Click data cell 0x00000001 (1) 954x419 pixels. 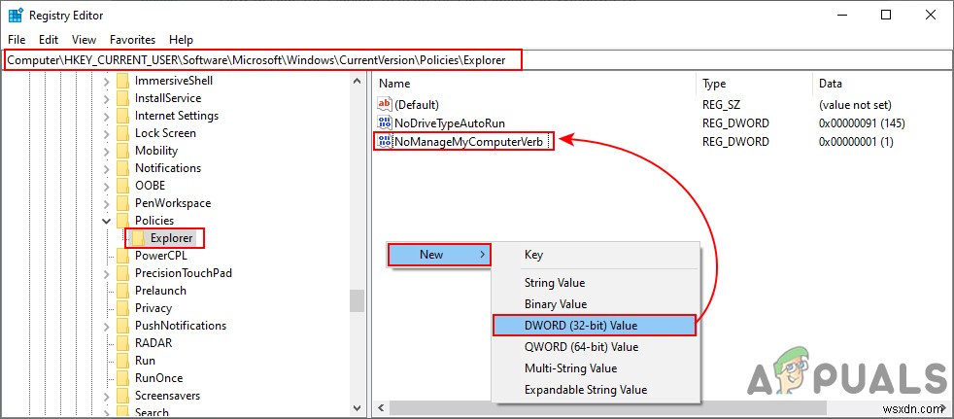click(855, 142)
